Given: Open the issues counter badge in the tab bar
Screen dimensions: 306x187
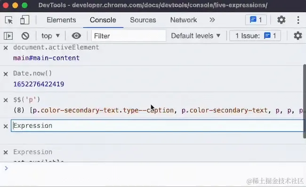Looking at the screenshot, I should pyautogui.click(x=256, y=20).
